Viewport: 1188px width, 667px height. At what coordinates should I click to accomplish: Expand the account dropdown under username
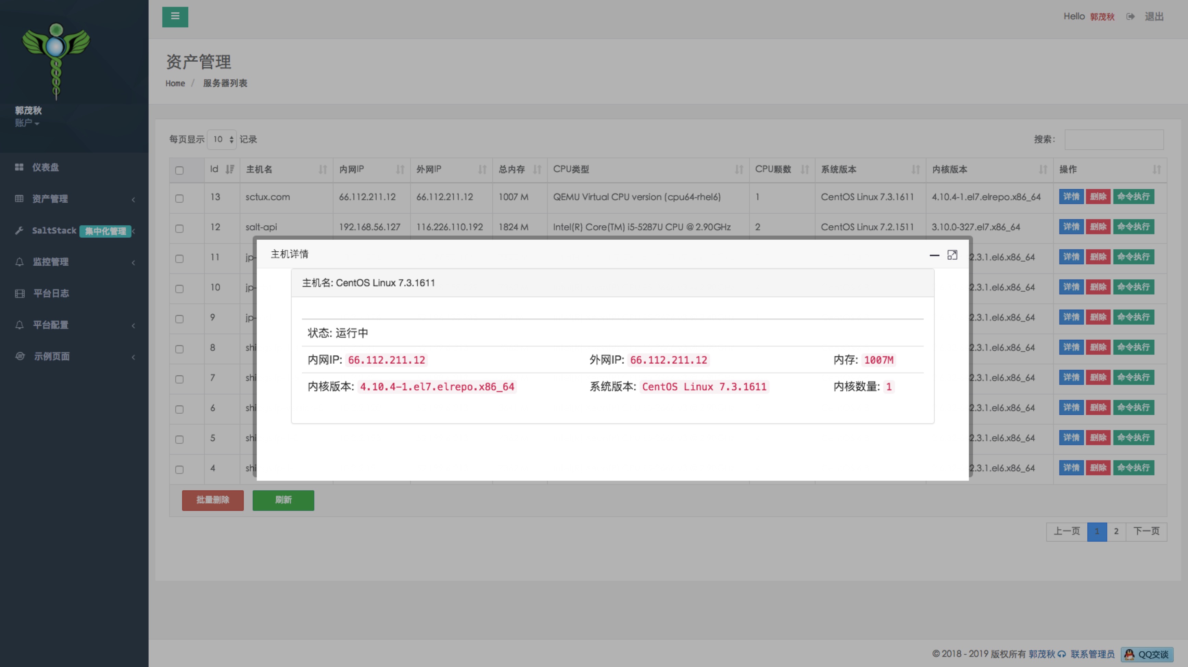27,123
